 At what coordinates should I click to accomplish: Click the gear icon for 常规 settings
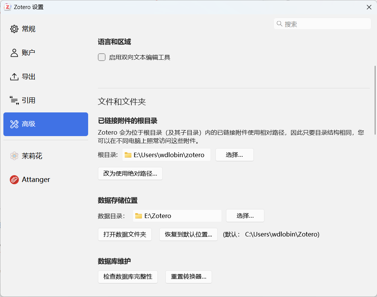[x=14, y=29]
